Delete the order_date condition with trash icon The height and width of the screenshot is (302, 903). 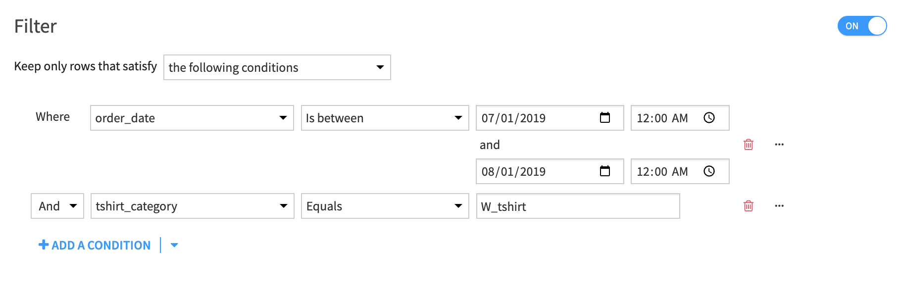[x=749, y=145]
